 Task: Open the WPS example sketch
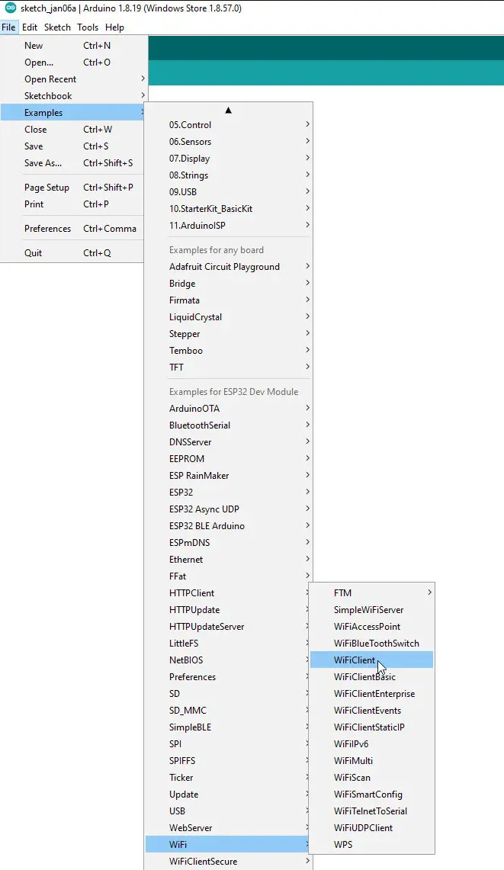click(x=343, y=845)
